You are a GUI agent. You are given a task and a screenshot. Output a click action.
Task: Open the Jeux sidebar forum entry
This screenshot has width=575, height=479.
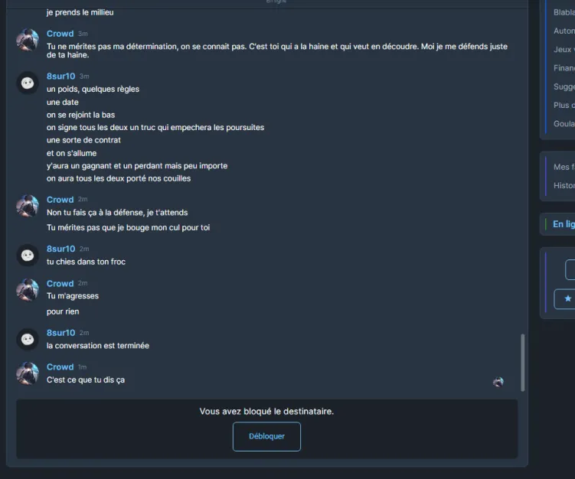click(x=564, y=50)
